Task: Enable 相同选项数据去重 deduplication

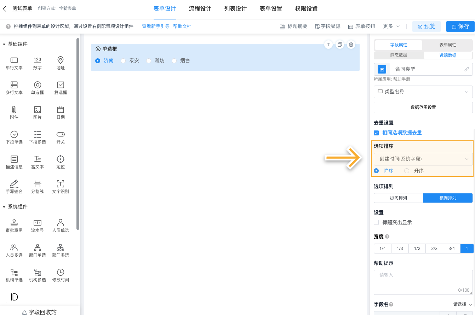Action: point(376,133)
